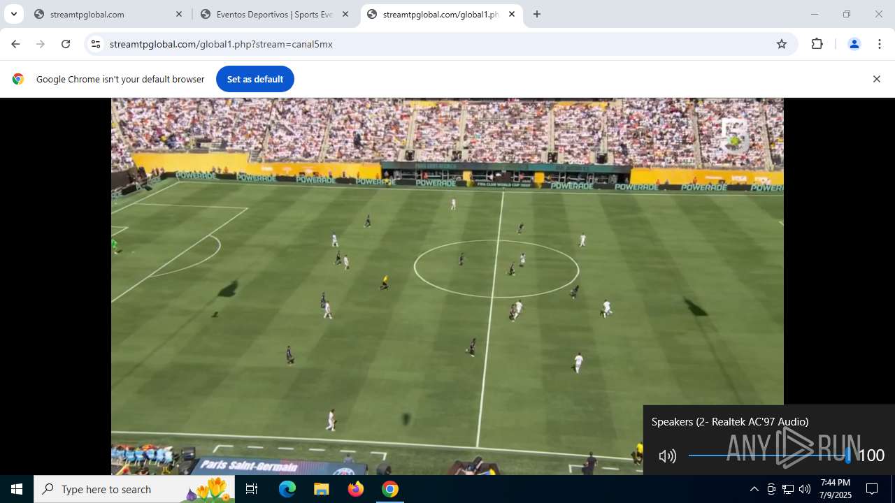895x503 pixels.
Task: Open the tab search dropdown arrow
Action: coord(13,14)
